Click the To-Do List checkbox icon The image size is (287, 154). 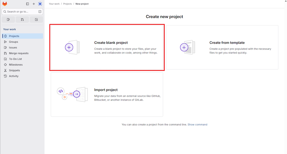[5, 59]
